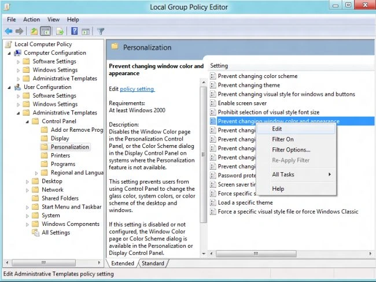
Task: Click the Load a specific theme policy icon
Action: tap(213, 203)
